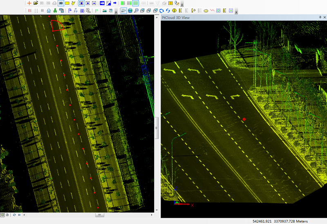327x224 pixels.
Task: Click the yellow info circle icon
Action: 175,10
